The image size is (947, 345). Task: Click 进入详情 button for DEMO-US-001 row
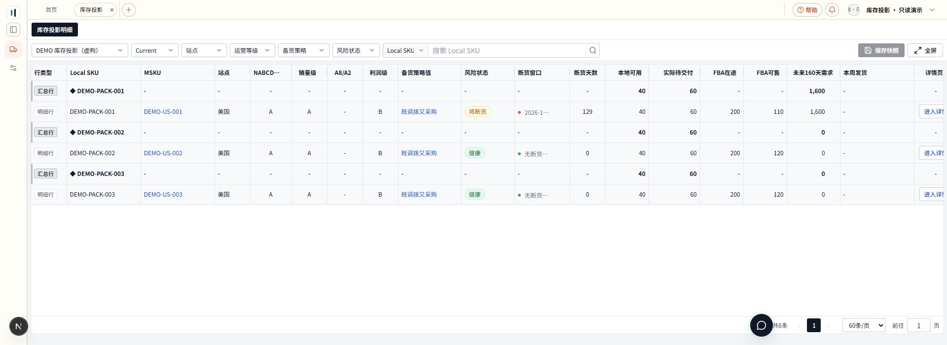tap(932, 112)
